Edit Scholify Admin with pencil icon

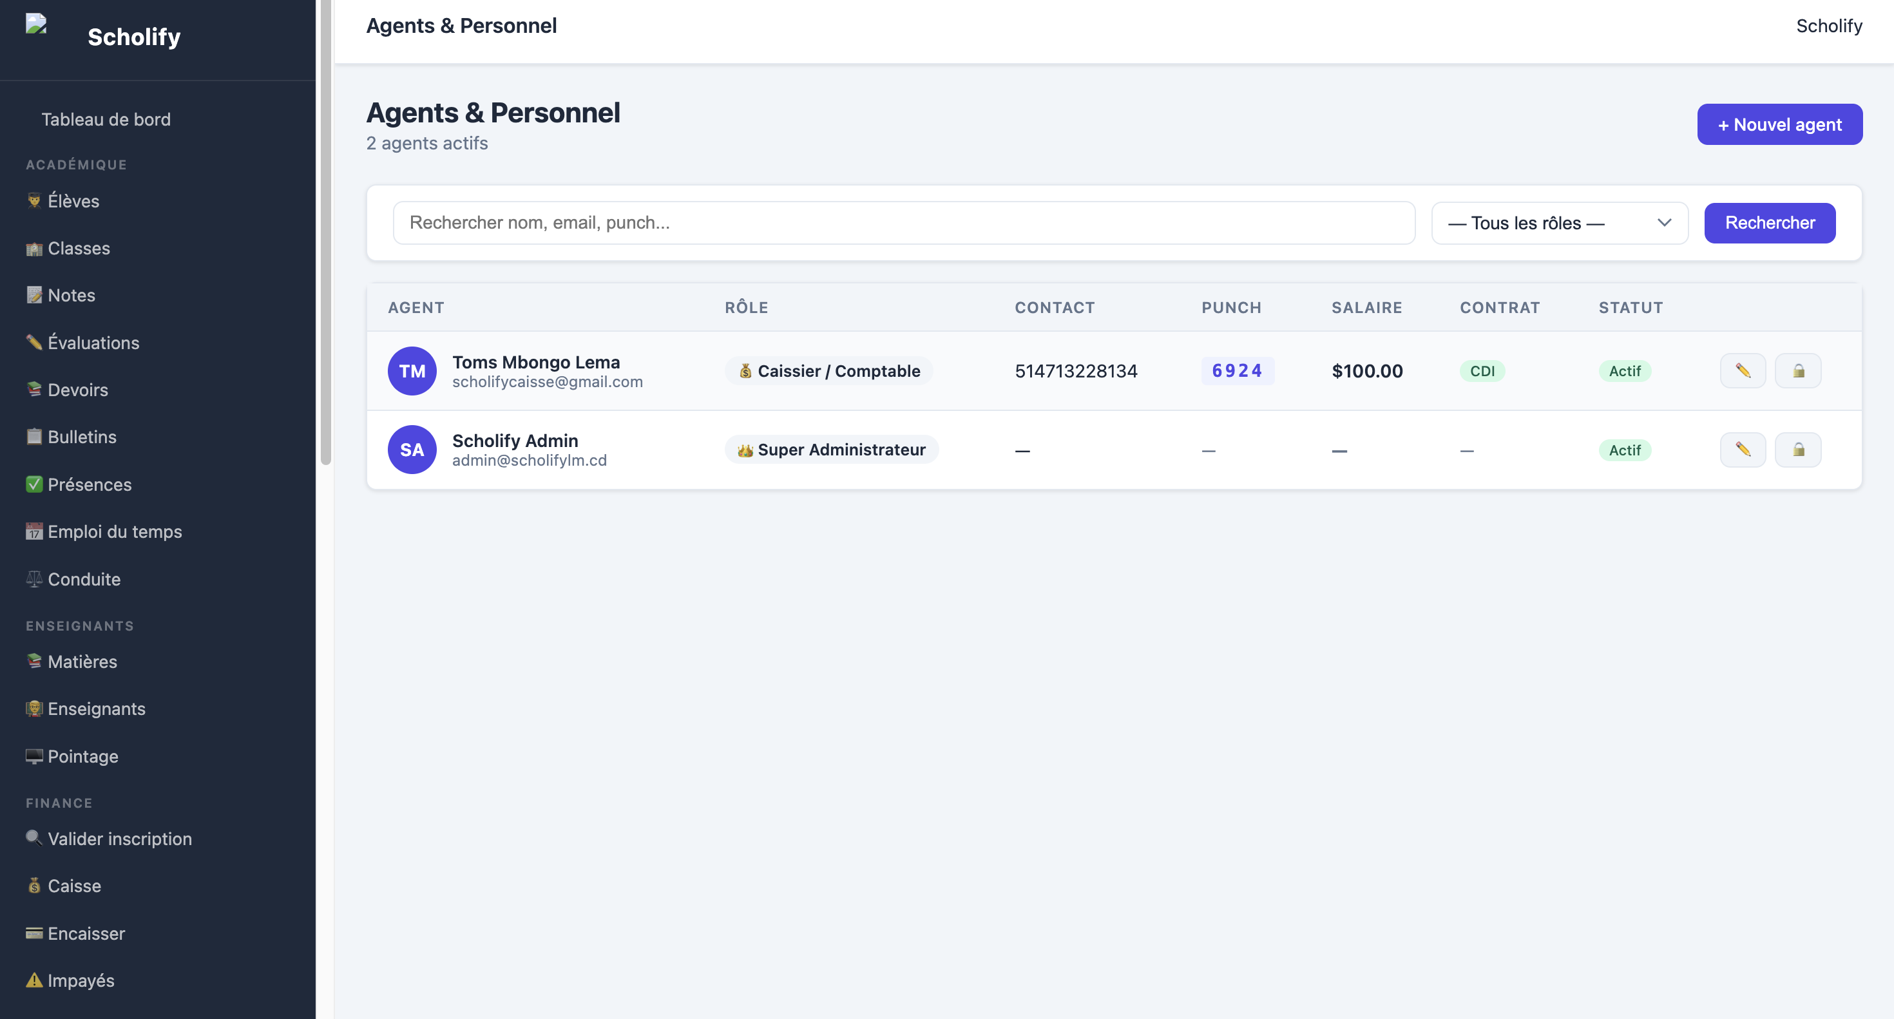[1743, 449]
